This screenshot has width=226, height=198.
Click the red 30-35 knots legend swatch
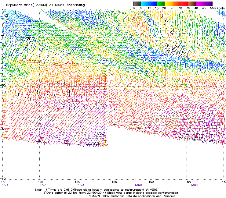coord(184,4)
